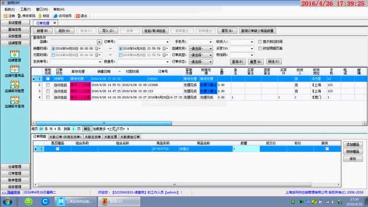Open the 店铺可售商品 sidebar icon

point(14,71)
